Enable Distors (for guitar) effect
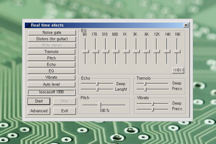The width and height of the screenshot is (216, 144). (52, 39)
